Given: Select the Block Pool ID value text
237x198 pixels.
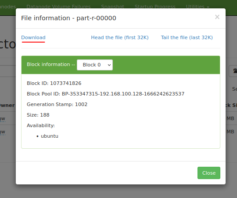Looking at the screenshot, I should [123, 94].
